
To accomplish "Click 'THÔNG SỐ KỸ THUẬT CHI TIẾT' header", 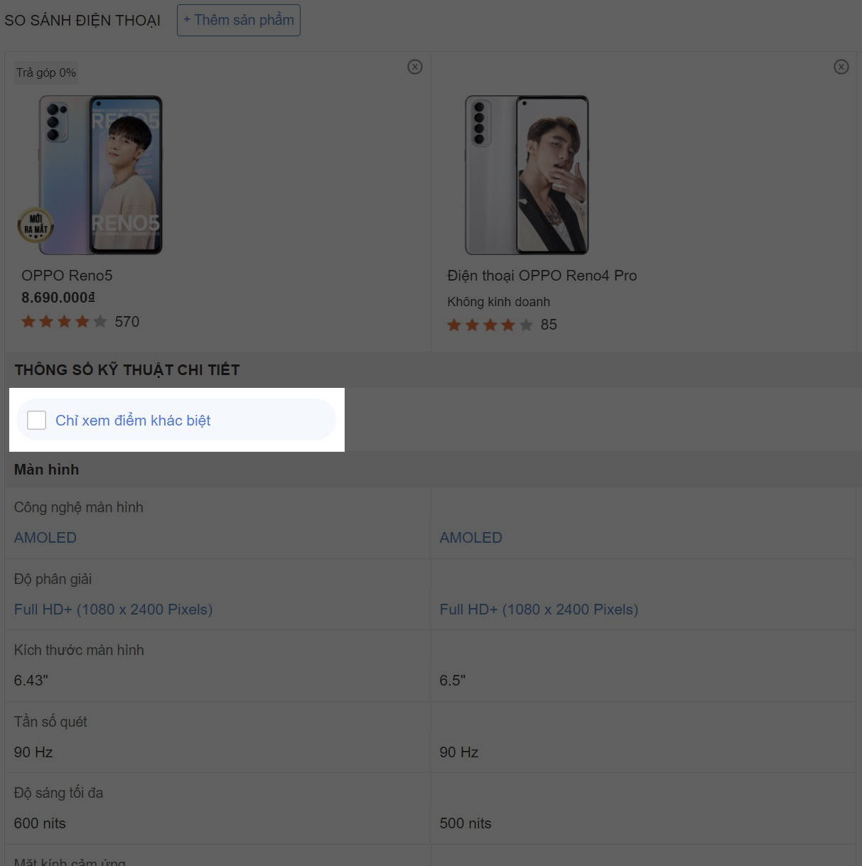I will click(127, 370).
